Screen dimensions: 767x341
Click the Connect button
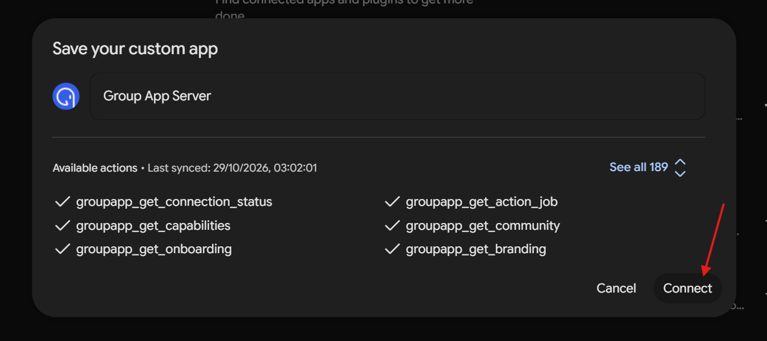687,288
